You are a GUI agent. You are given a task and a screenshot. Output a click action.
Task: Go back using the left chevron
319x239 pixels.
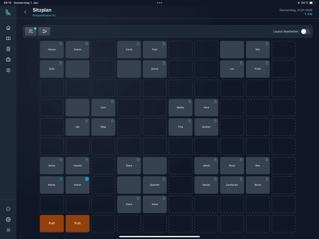pos(25,12)
